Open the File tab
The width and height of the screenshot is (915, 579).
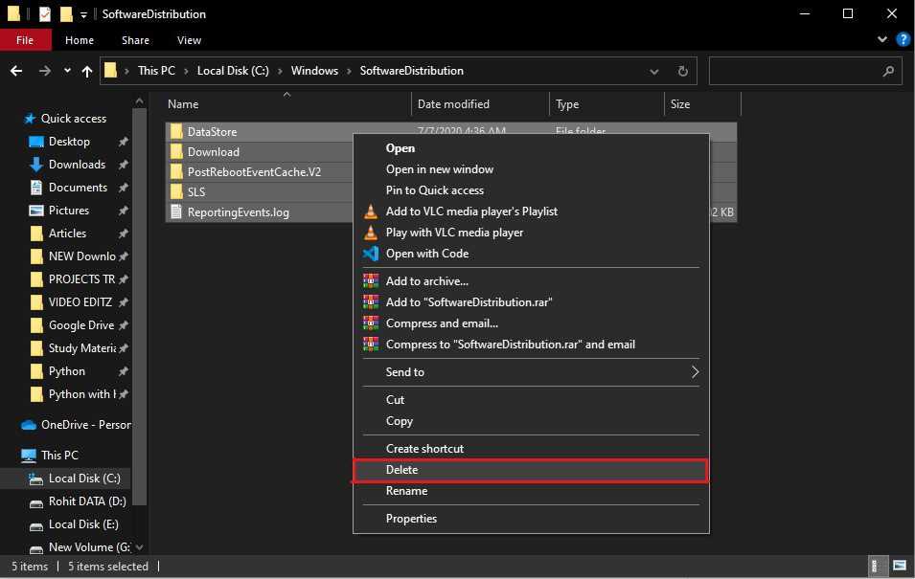[25, 40]
